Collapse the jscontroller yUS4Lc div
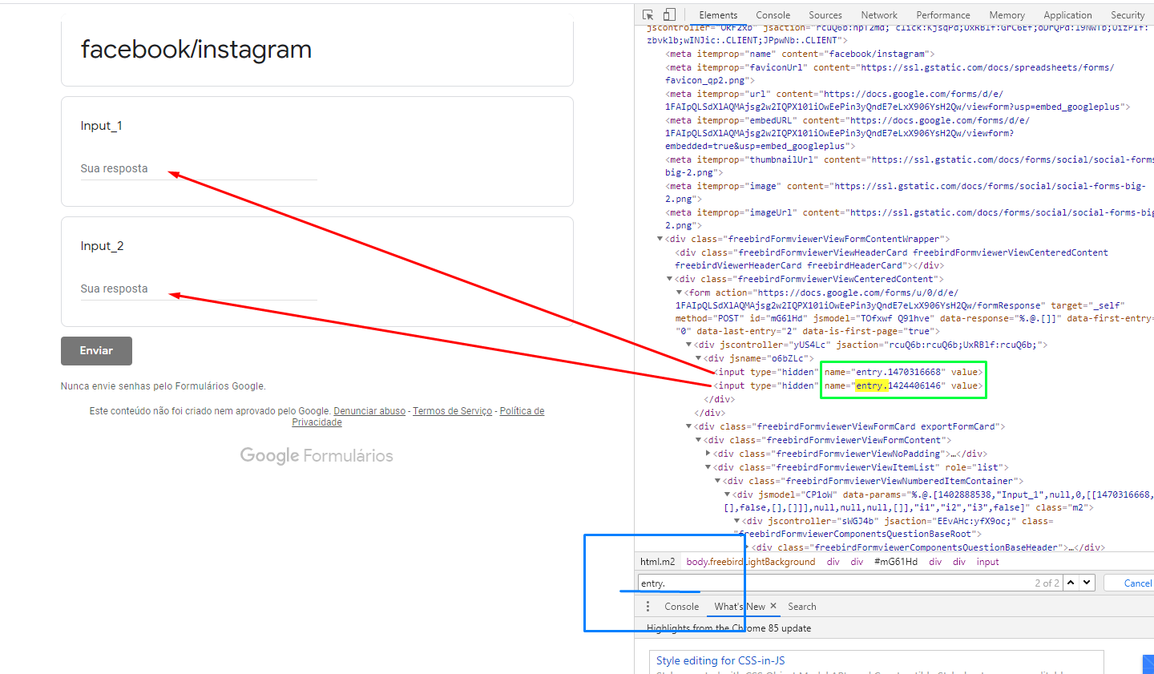The height and width of the screenshot is (674, 1154). [x=688, y=345]
